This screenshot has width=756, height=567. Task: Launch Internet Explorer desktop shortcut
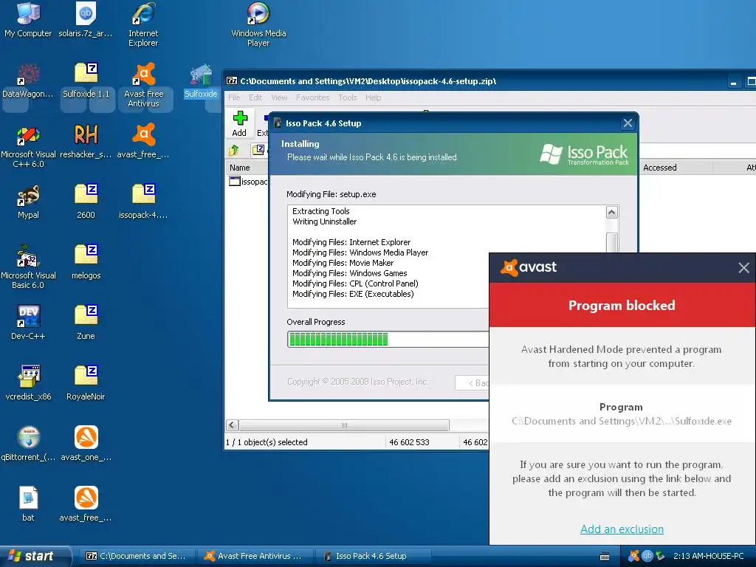(x=143, y=25)
